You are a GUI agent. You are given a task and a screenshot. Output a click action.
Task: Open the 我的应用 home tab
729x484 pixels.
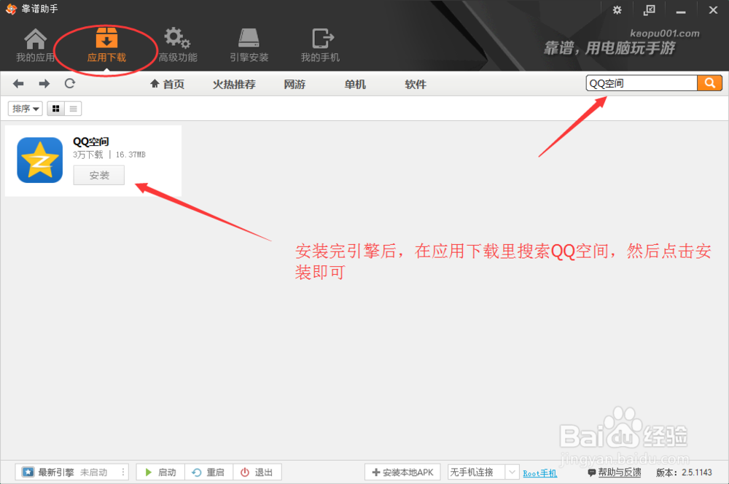35,46
